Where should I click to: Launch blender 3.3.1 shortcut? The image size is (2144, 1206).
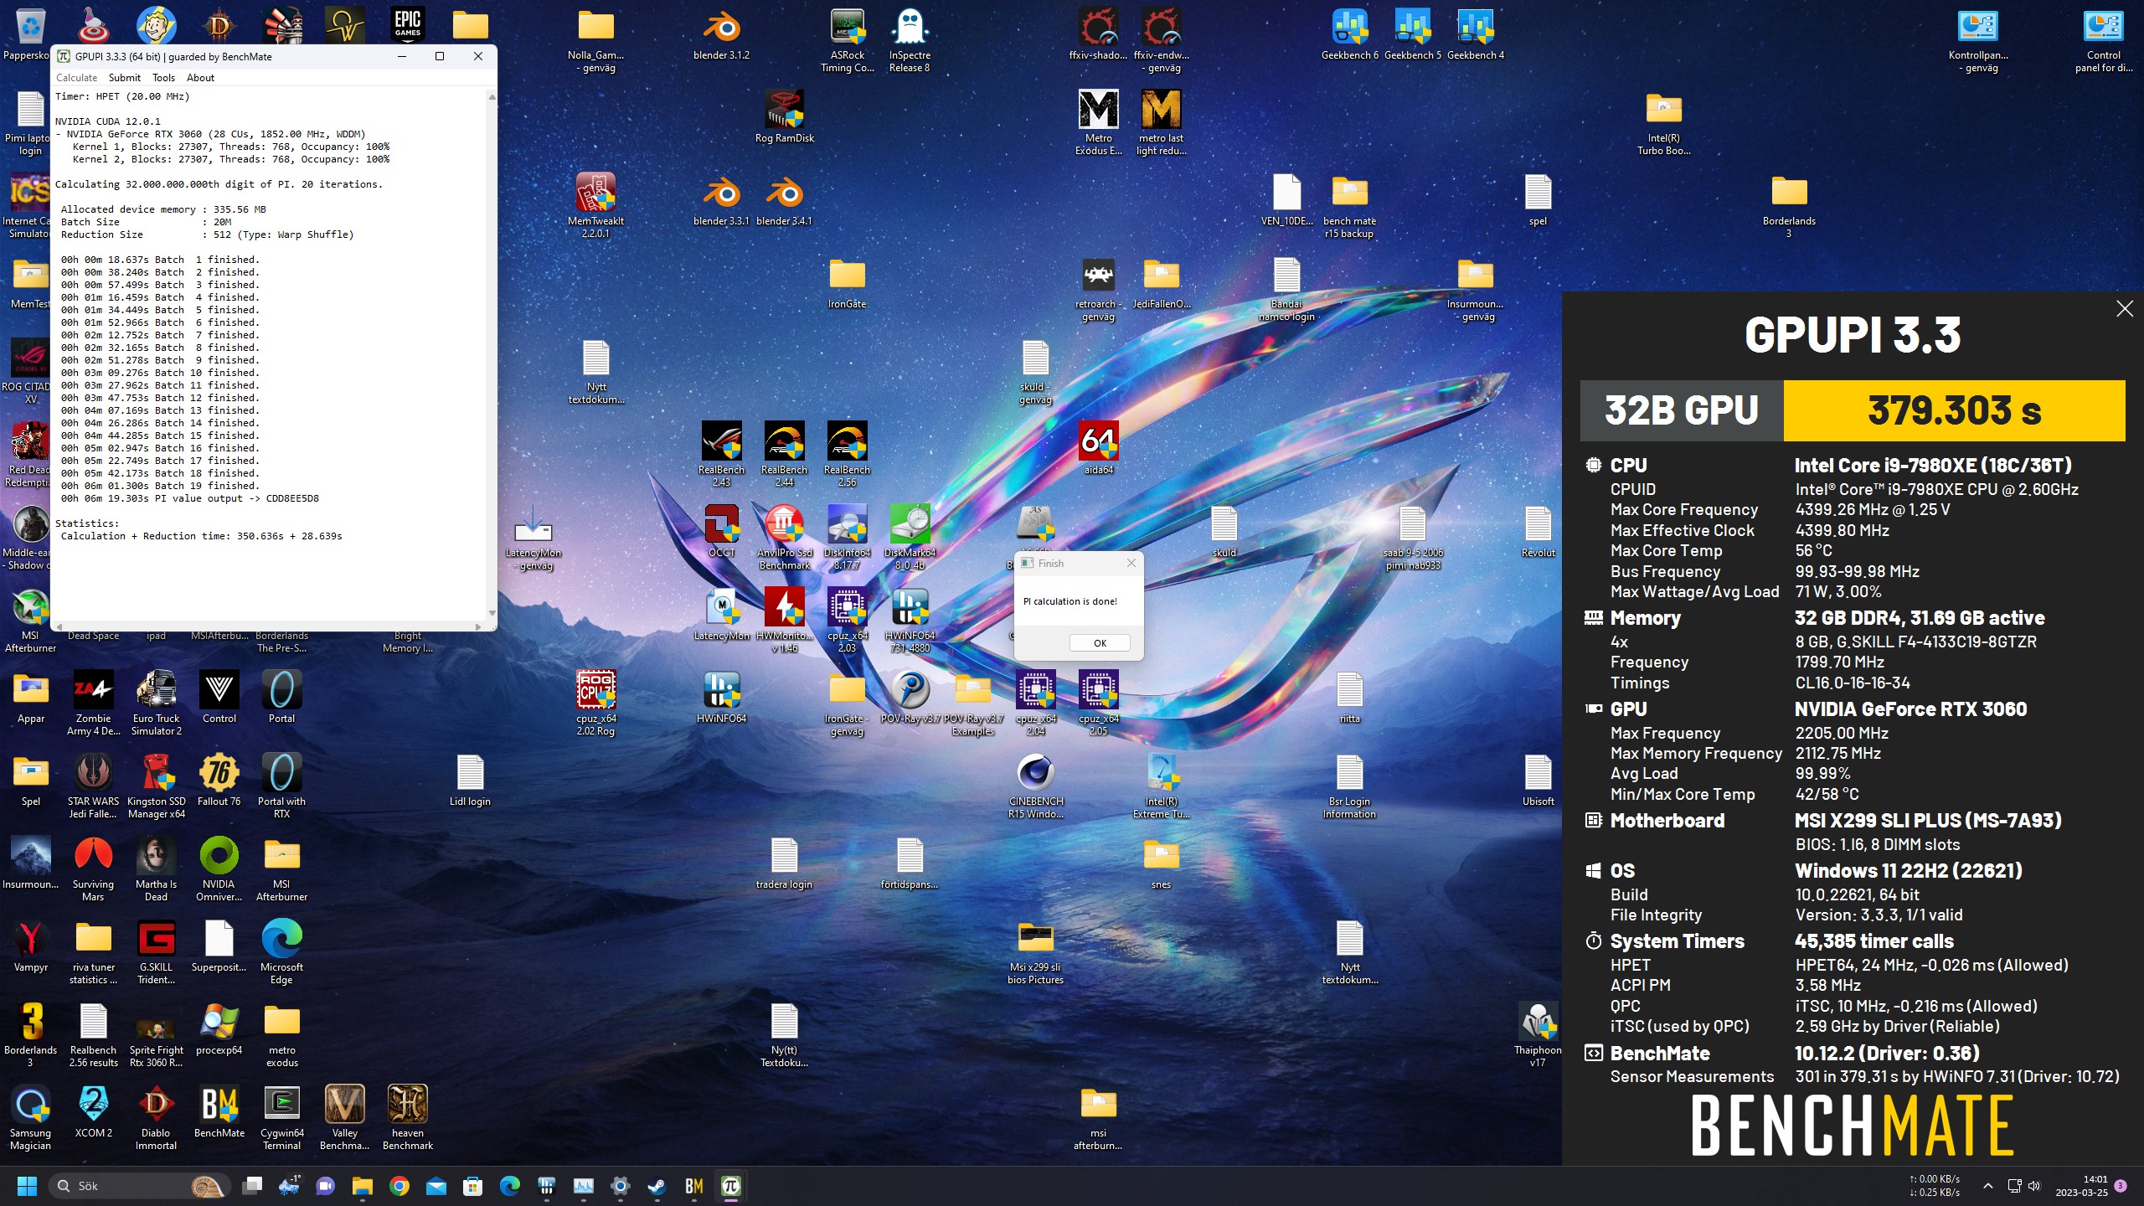click(x=721, y=201)
